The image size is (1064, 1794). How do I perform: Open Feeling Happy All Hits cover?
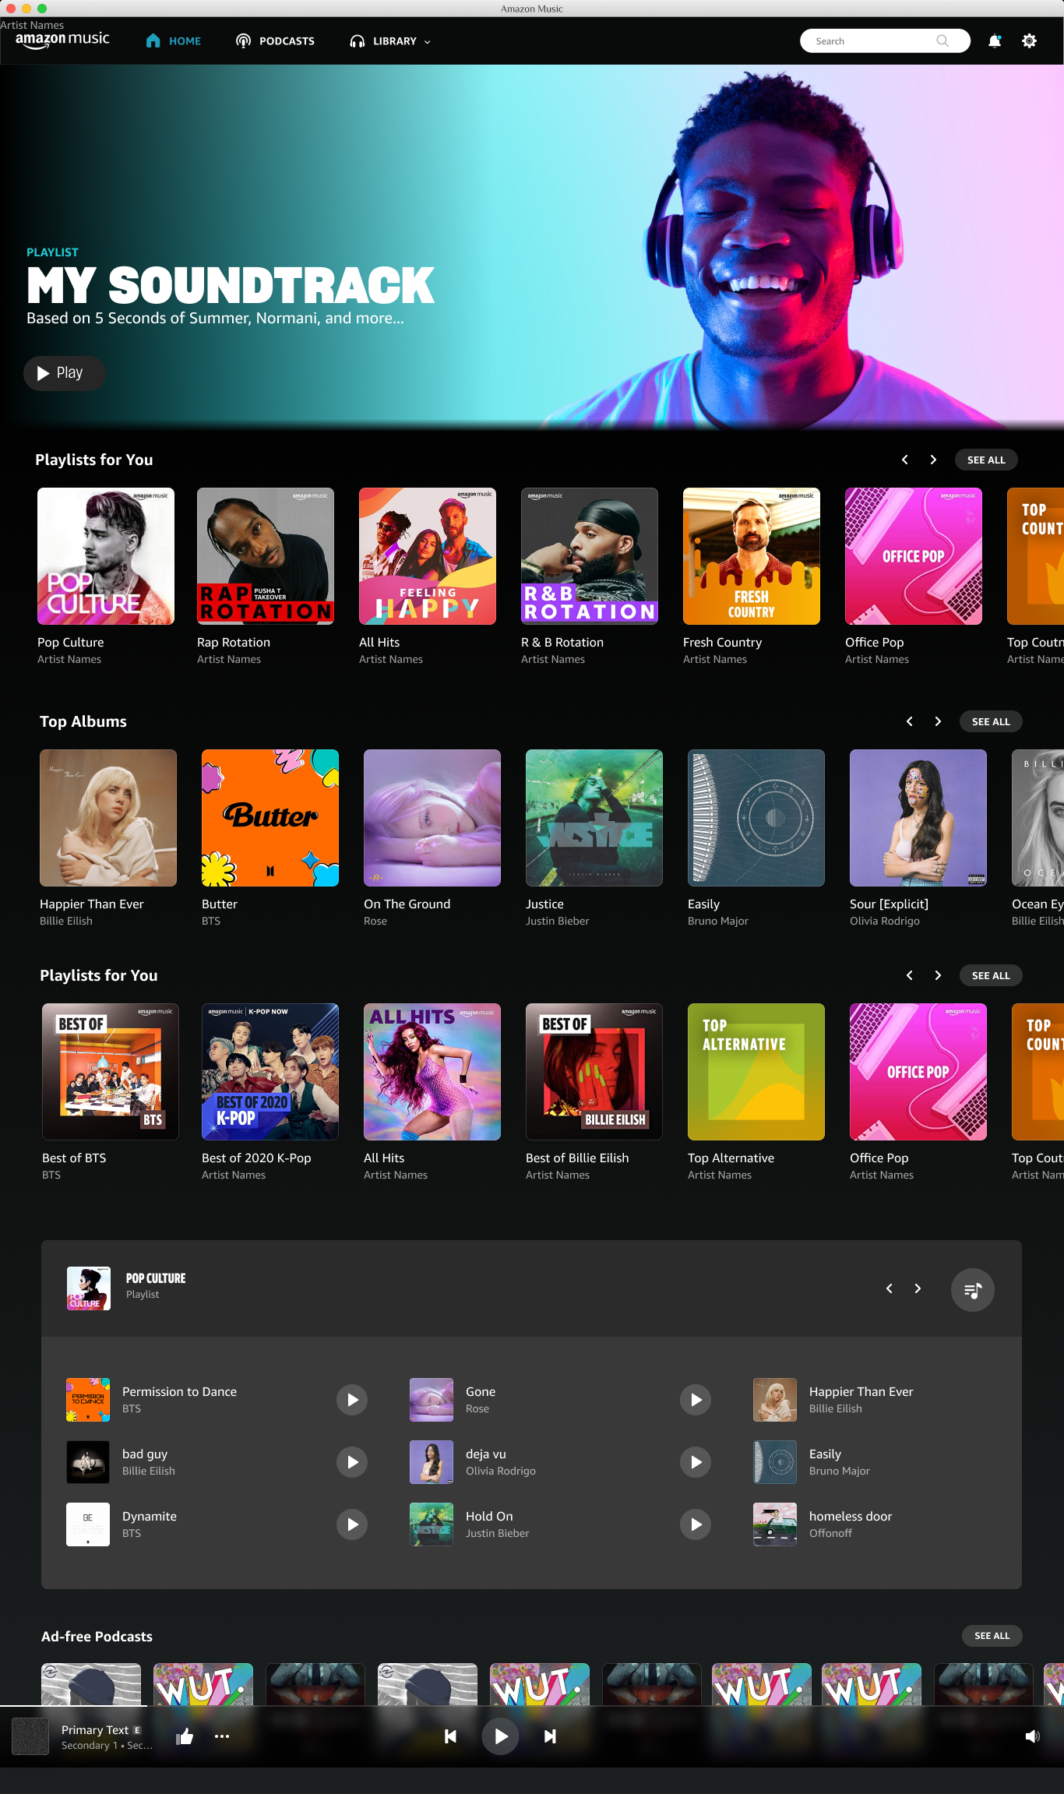pos(428,556)
